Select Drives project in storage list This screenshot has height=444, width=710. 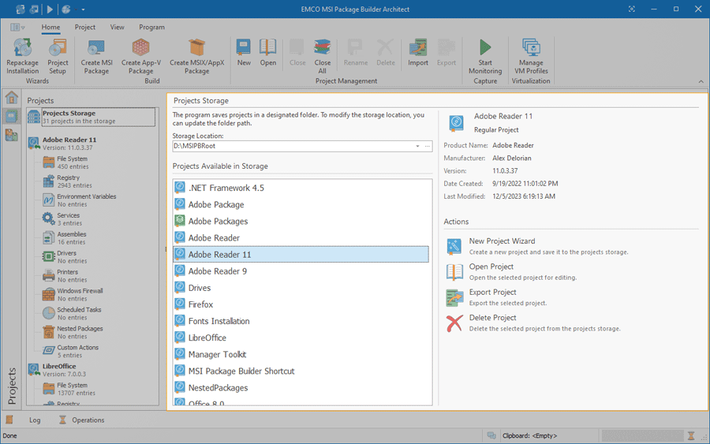coord(301,288)
